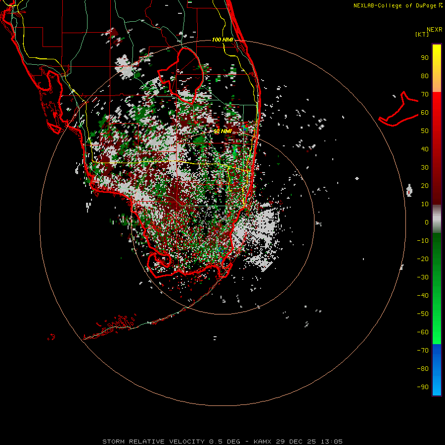The height and width of the screenshot is (445, 445).
Task: Click the 0 value on the velocity scale
Action: click(427, 222)
